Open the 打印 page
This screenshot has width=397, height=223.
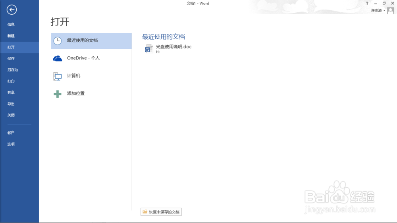tap(19, 81)
